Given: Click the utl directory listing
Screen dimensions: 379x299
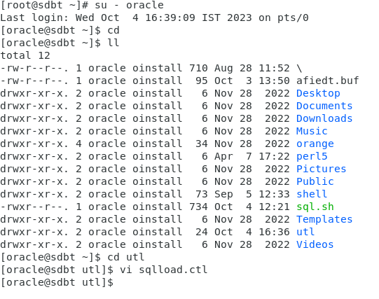Looking at the screenshot, I should tap(305, 232).
